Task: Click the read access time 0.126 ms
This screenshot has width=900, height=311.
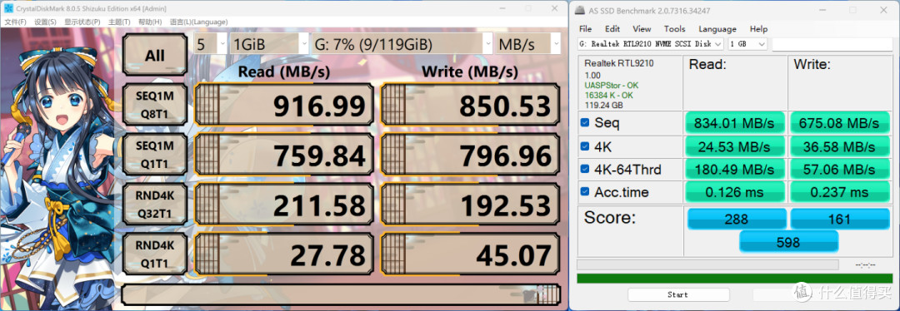Action: click(734, 192)
